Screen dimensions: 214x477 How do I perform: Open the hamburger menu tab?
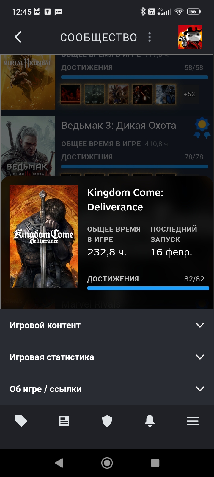(193, 421)
